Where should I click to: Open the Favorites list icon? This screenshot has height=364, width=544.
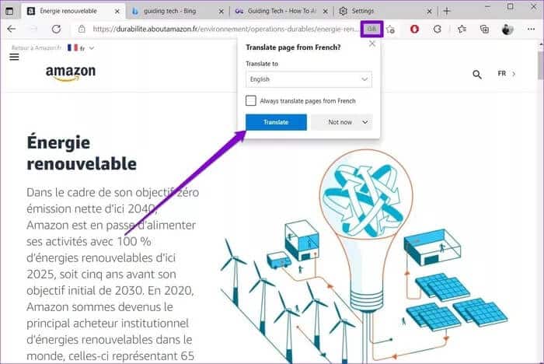[x=462, y=30]
